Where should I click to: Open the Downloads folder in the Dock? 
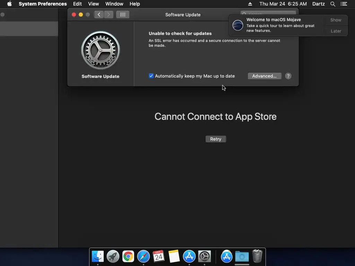point(242,257)
